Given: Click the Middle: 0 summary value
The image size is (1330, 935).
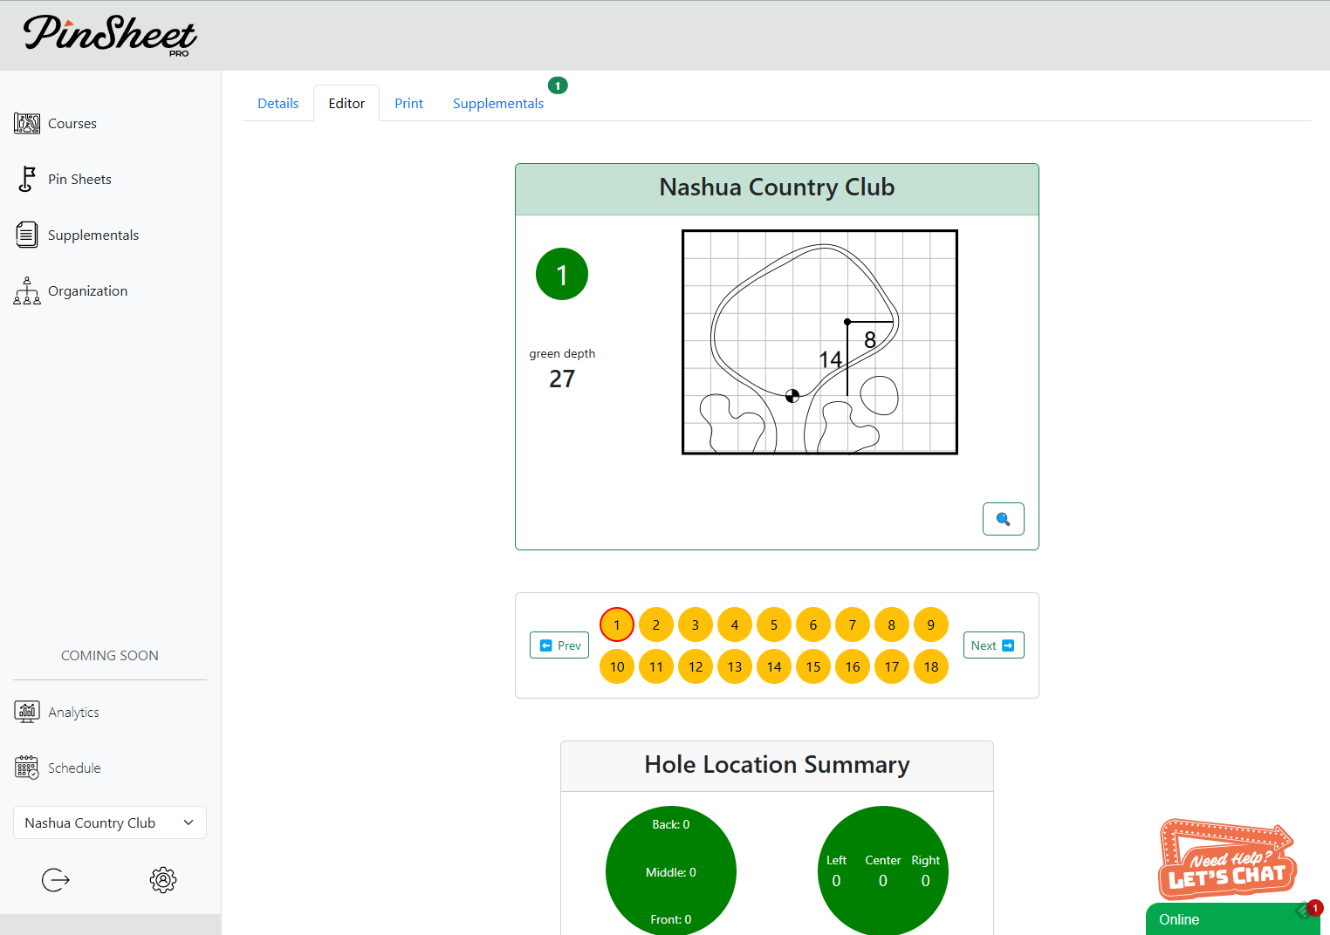Looking at the screenshot, I should click(x=671, y=872).
